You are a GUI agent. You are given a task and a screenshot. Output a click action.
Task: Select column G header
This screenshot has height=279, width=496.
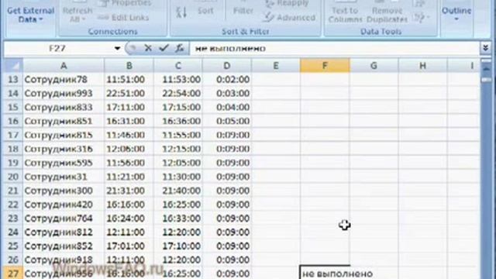(374, 65)
